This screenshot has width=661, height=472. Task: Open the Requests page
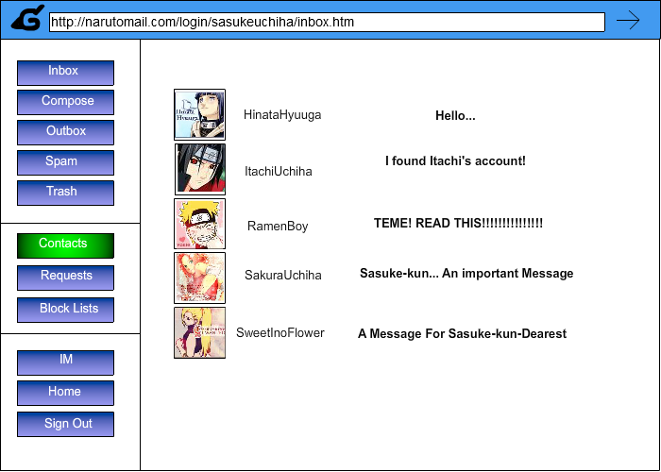click(65, 278)
